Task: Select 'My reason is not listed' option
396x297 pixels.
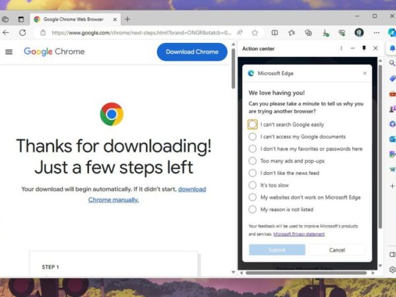Action: (x=252, y=209)
